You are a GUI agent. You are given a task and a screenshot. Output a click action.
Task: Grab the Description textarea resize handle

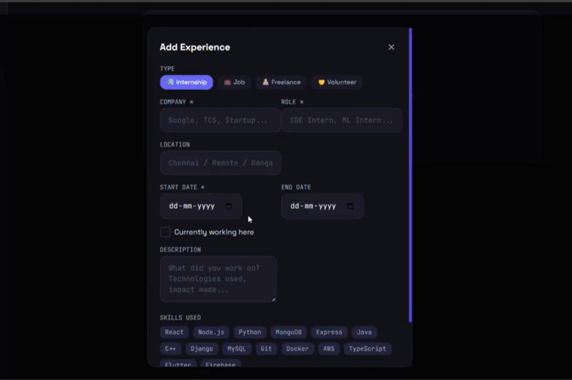pyautogui.click(x=274, y=299)
